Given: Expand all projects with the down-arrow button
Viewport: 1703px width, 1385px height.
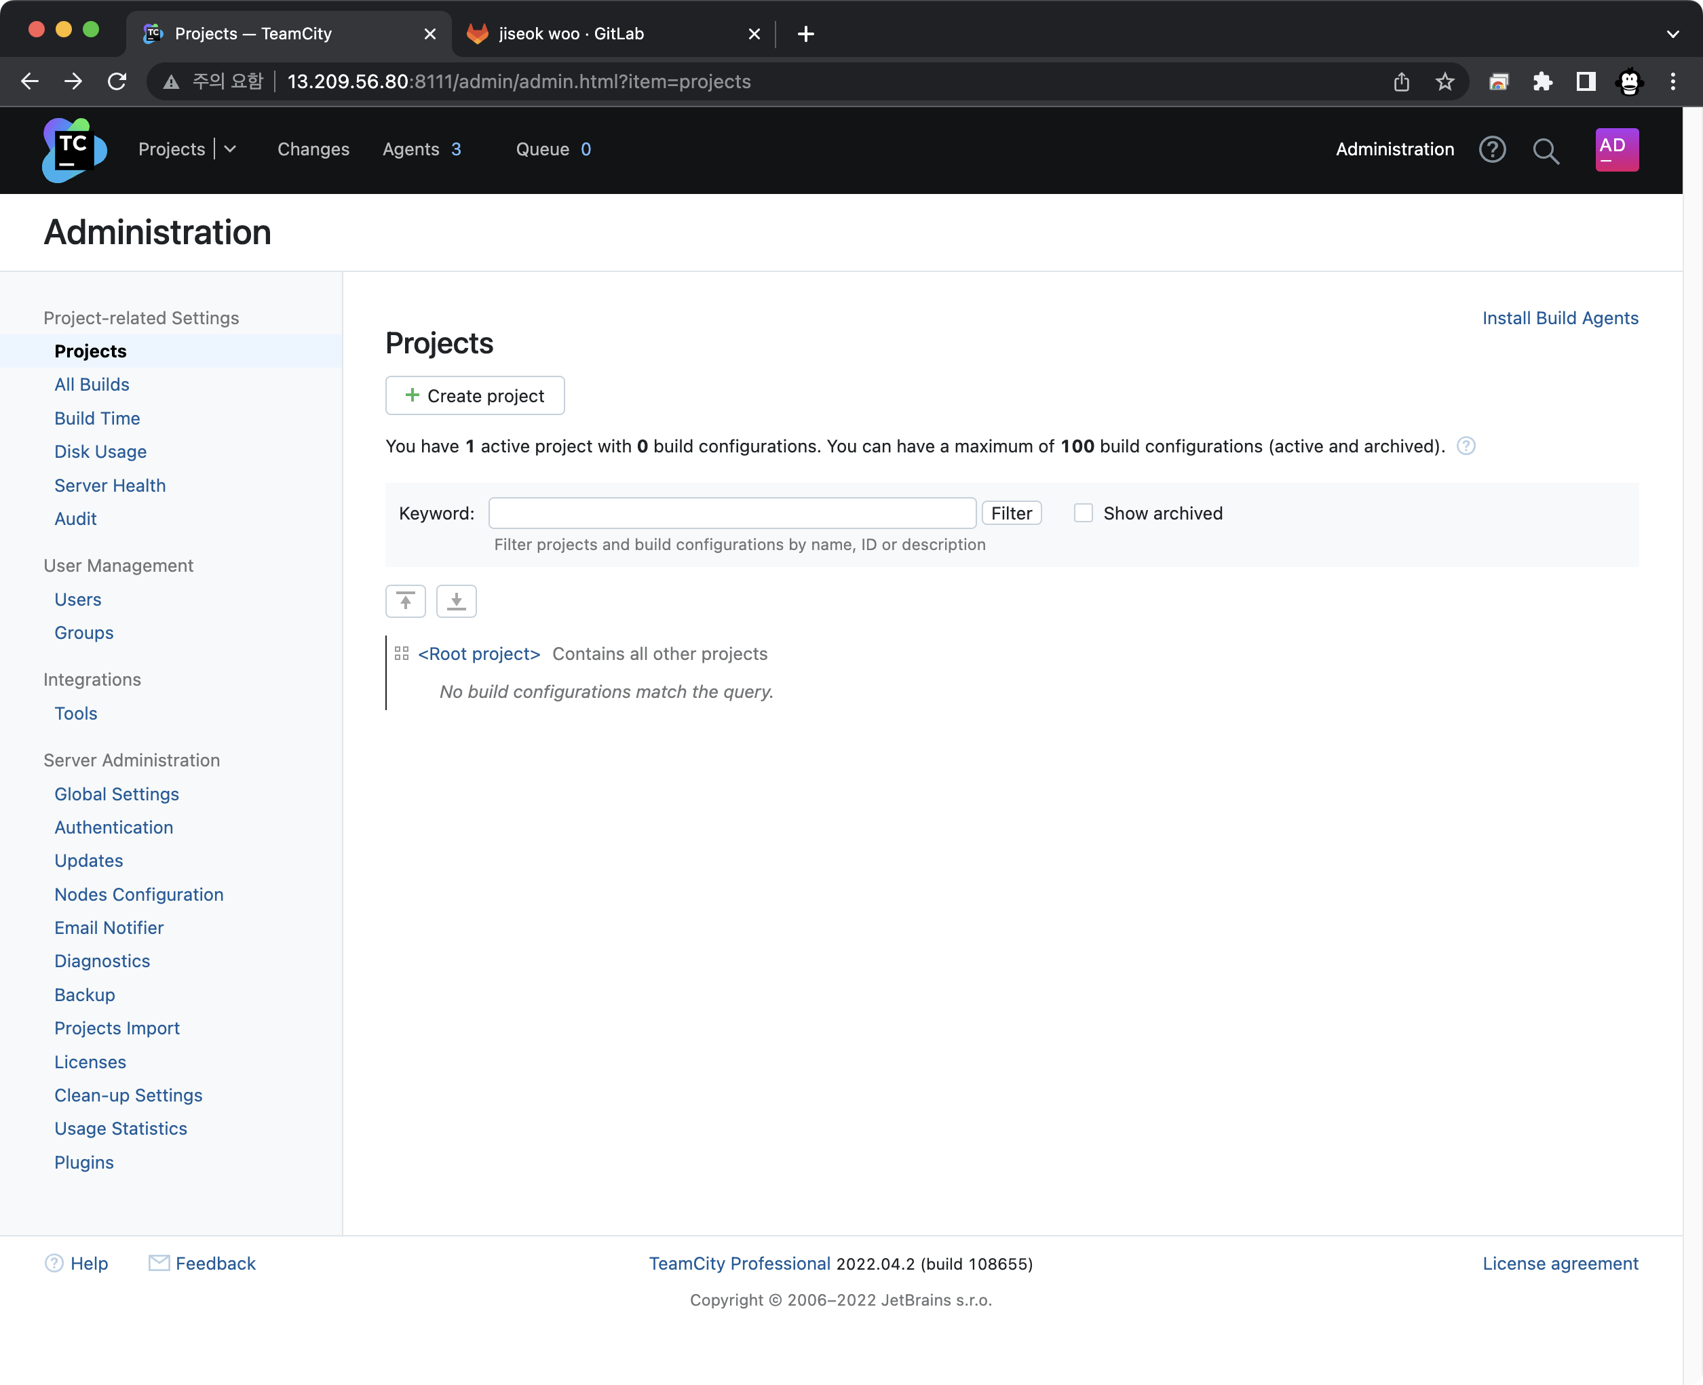Looking at the screenshot, I should [x=457, y=601].
